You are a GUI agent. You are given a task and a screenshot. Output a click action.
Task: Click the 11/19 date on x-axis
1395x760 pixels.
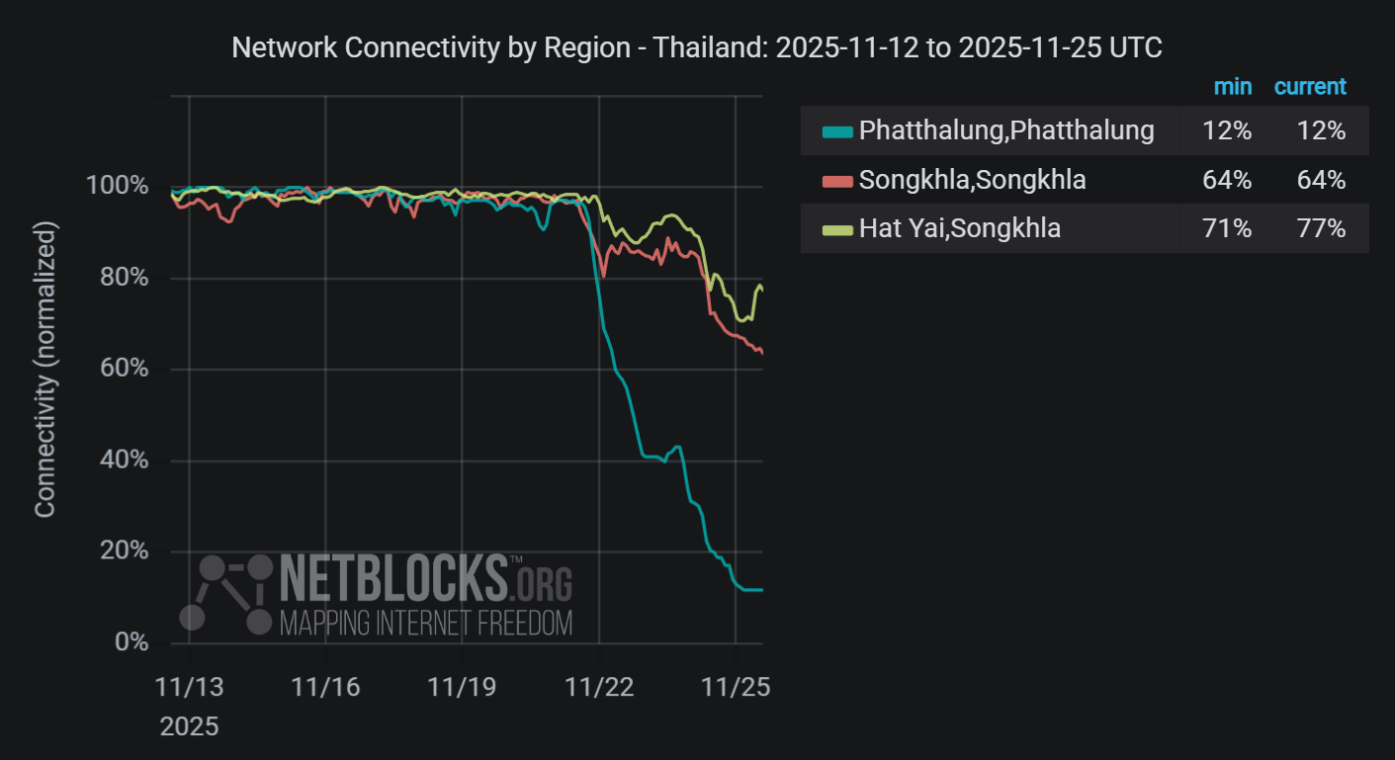point(462,688)
